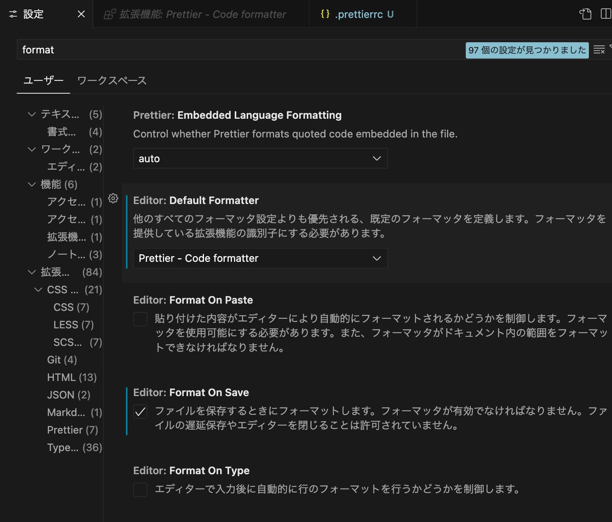612x522 pixels.
Task: Collapse the 拡張... (84) tree section
Action: coord(32,272)
